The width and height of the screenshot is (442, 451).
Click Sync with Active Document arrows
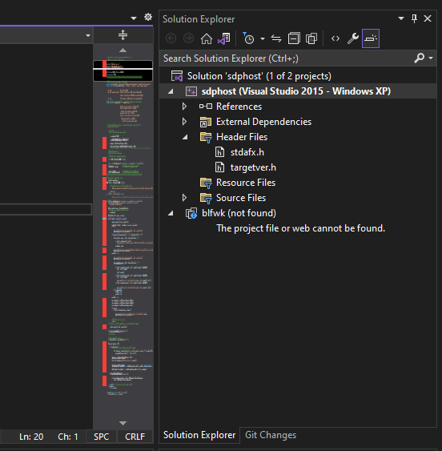click(x=276, y=38)
